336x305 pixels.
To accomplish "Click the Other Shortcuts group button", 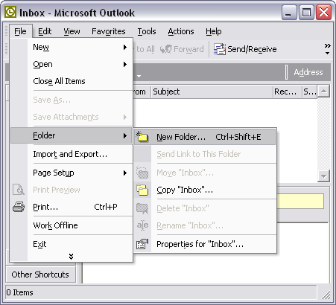I will (x=40, y=274).
